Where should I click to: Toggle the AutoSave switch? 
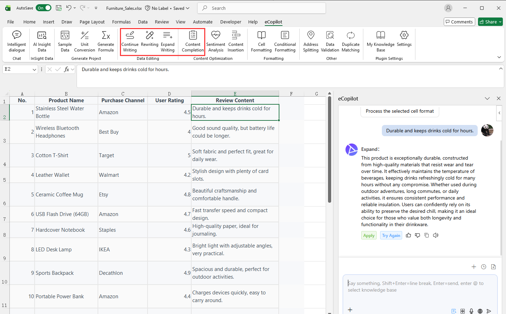point(44,8)
